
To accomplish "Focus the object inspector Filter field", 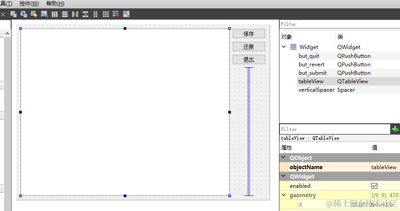I will 339,24.
